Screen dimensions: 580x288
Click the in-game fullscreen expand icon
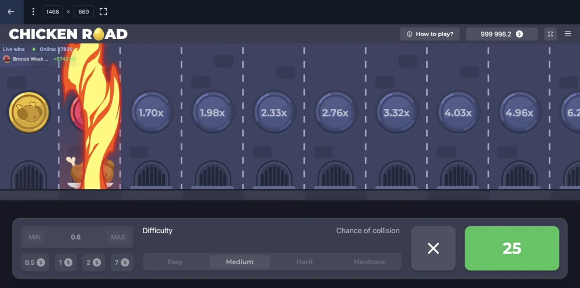pyautogui.click(x=550, y=34)
